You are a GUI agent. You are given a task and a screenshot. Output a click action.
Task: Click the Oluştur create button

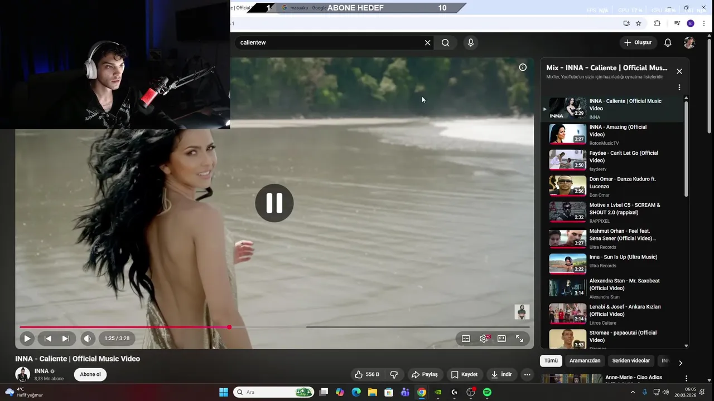pos(637,42)
